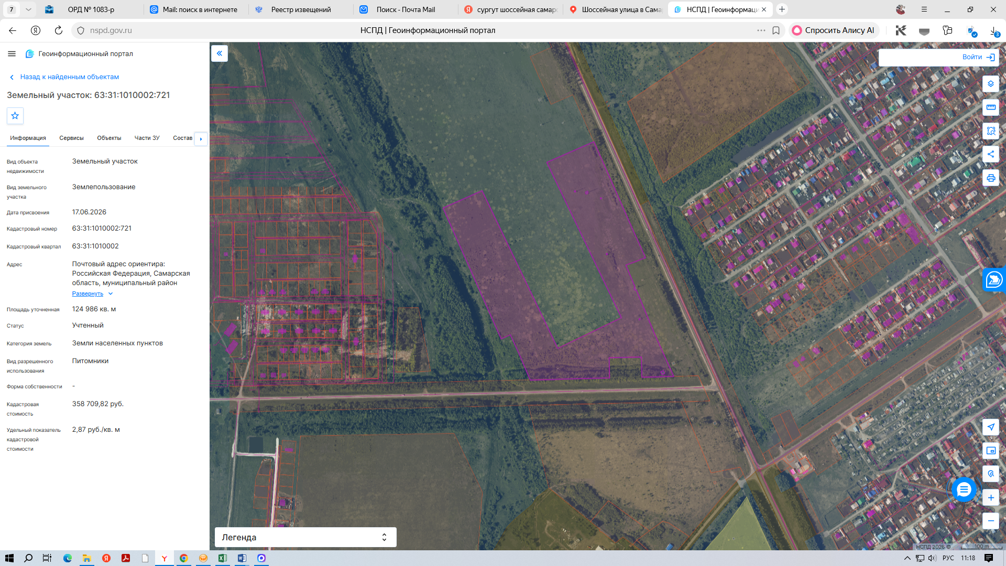Open the map layers icon

click(x=990, y=84)
